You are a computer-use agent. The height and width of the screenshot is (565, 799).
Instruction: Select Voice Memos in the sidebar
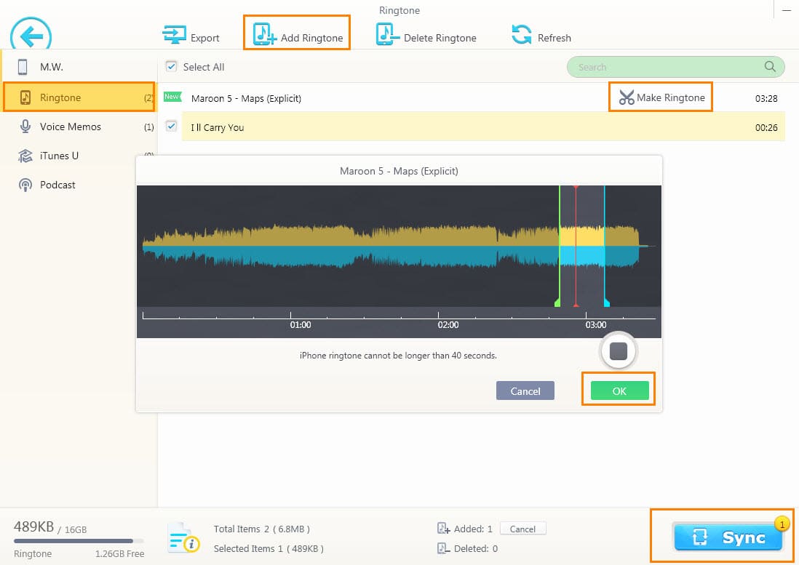pyautogui.click(x=70, y=127)
